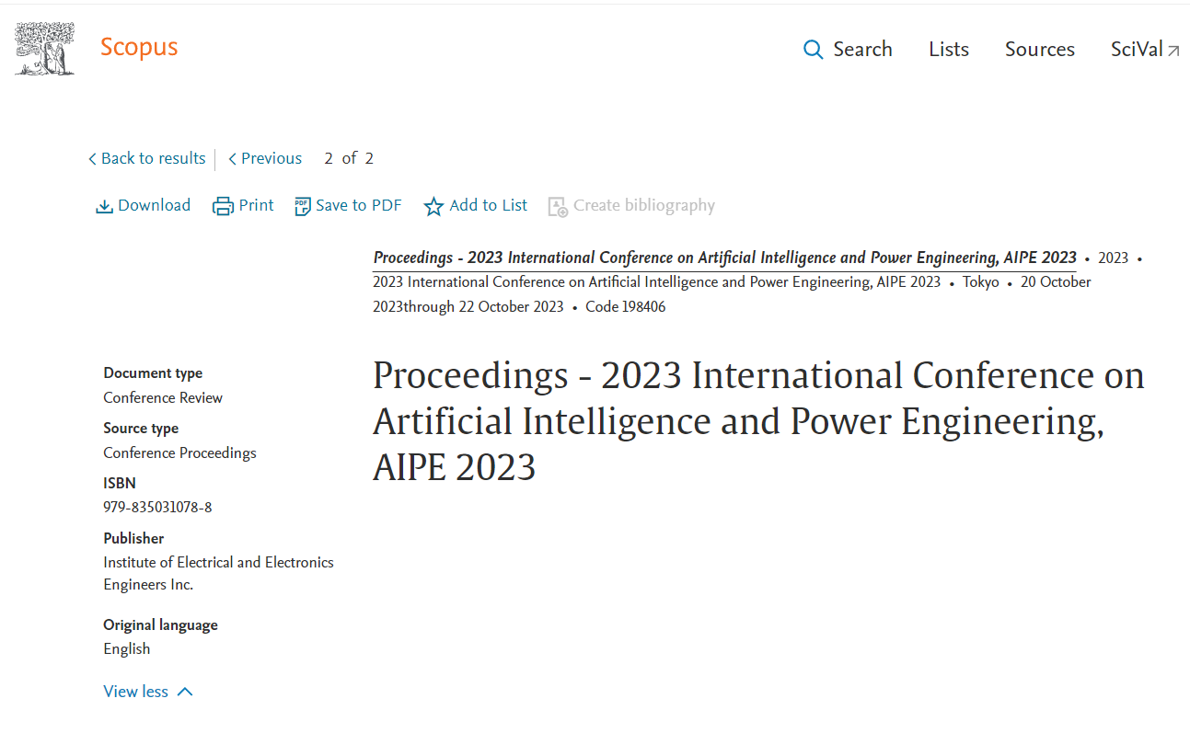
Task: Open the italic AIPE 2023 source title link
Action: tap(724, 258)
